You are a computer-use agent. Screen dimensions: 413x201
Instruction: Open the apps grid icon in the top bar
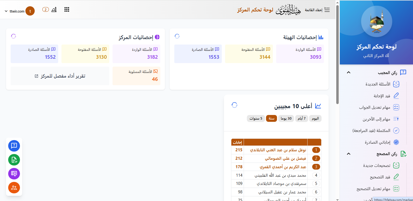pos(67,9)
